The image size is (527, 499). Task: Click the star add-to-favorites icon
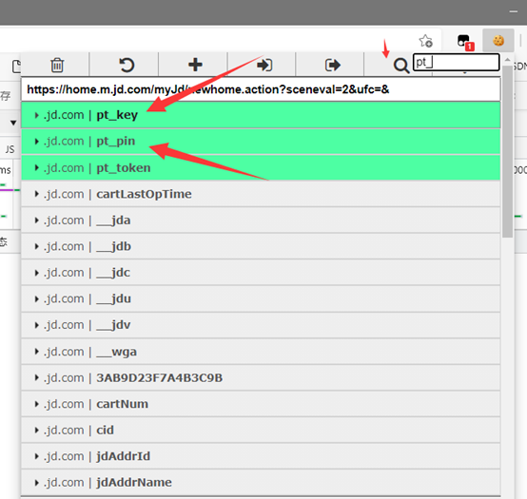(x=425, y=41)
